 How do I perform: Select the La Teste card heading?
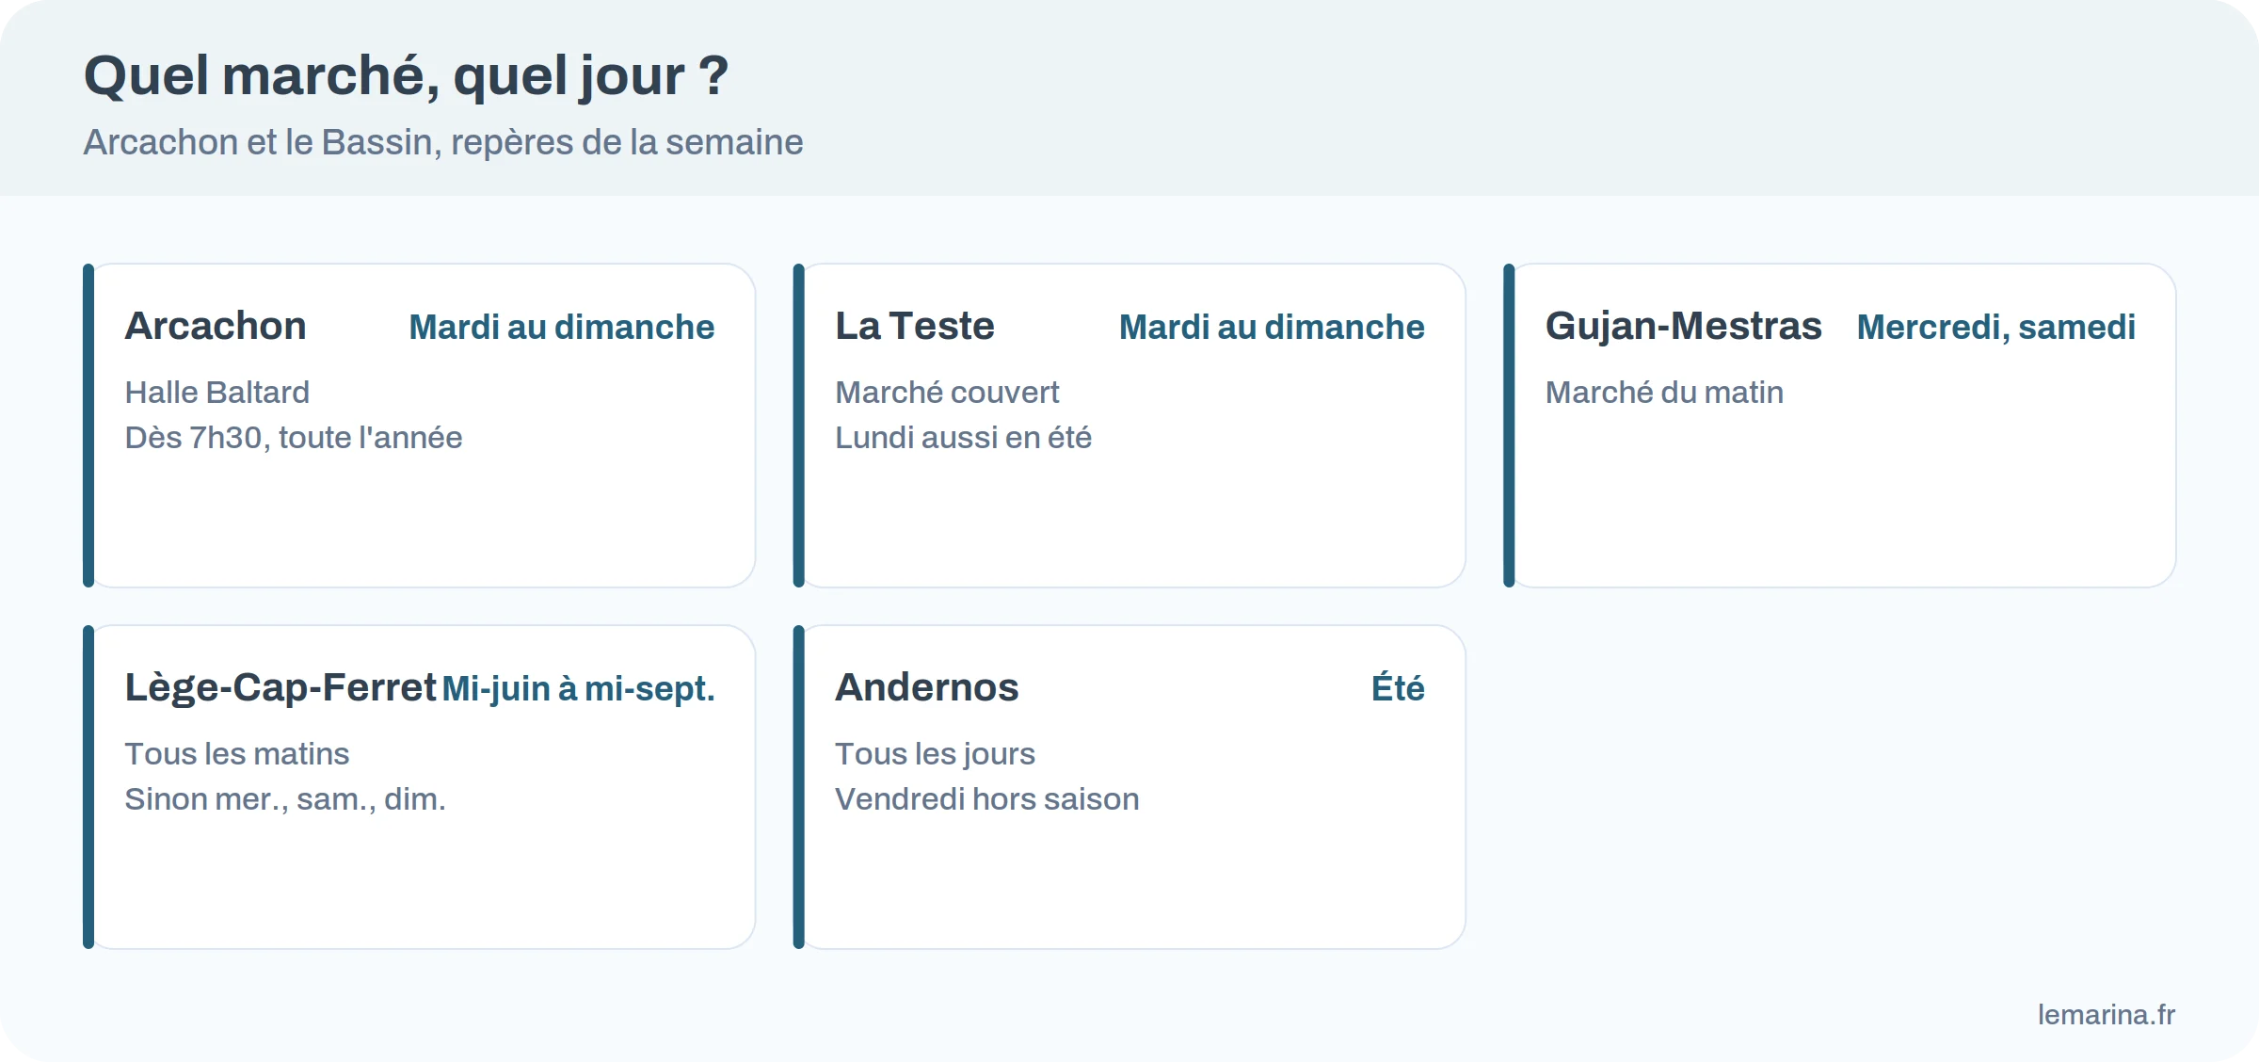pyautogui.click(x=914, y=326)
